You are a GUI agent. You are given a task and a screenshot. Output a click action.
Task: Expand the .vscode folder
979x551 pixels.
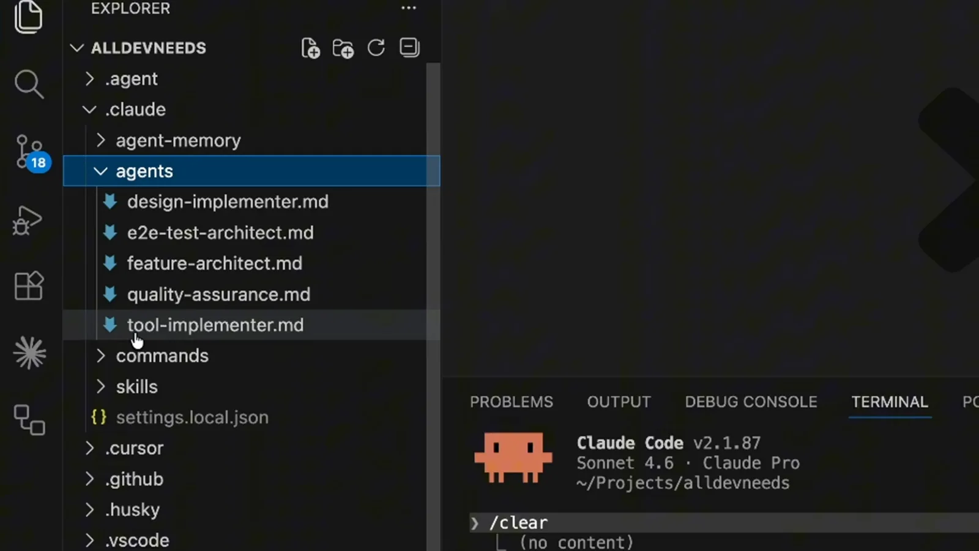90,540
